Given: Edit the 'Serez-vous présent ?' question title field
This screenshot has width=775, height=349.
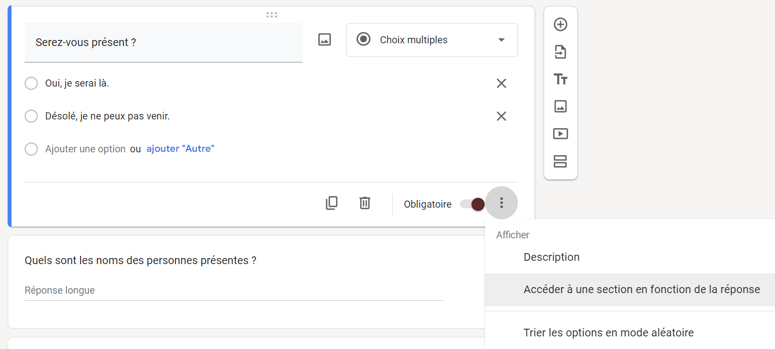Looking at the screenshot, I should click(163, 42).
